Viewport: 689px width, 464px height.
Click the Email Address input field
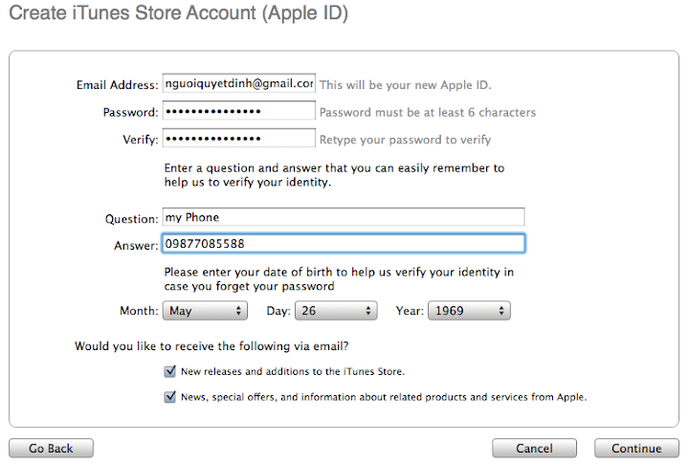[238, 83]
